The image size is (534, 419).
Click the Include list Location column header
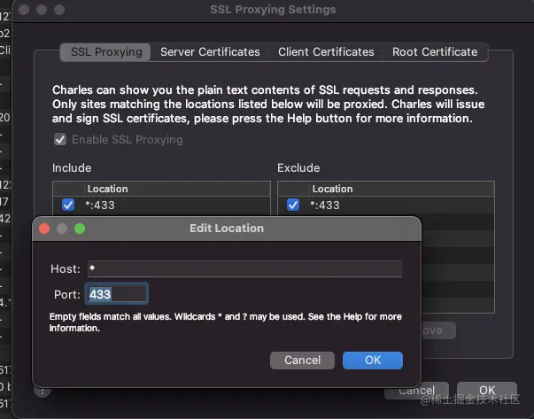177,189
